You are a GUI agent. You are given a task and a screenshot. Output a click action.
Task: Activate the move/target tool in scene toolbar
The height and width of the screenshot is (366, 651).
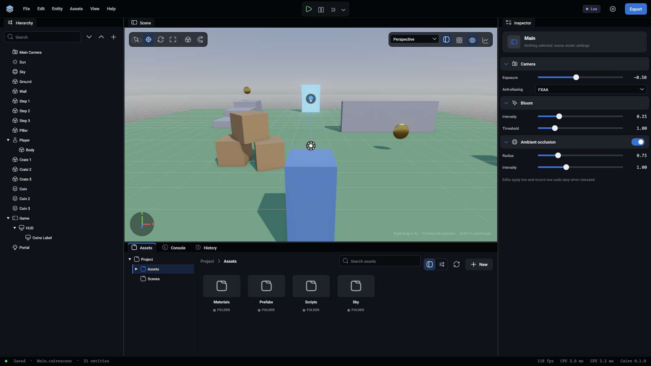coord(149,39)
